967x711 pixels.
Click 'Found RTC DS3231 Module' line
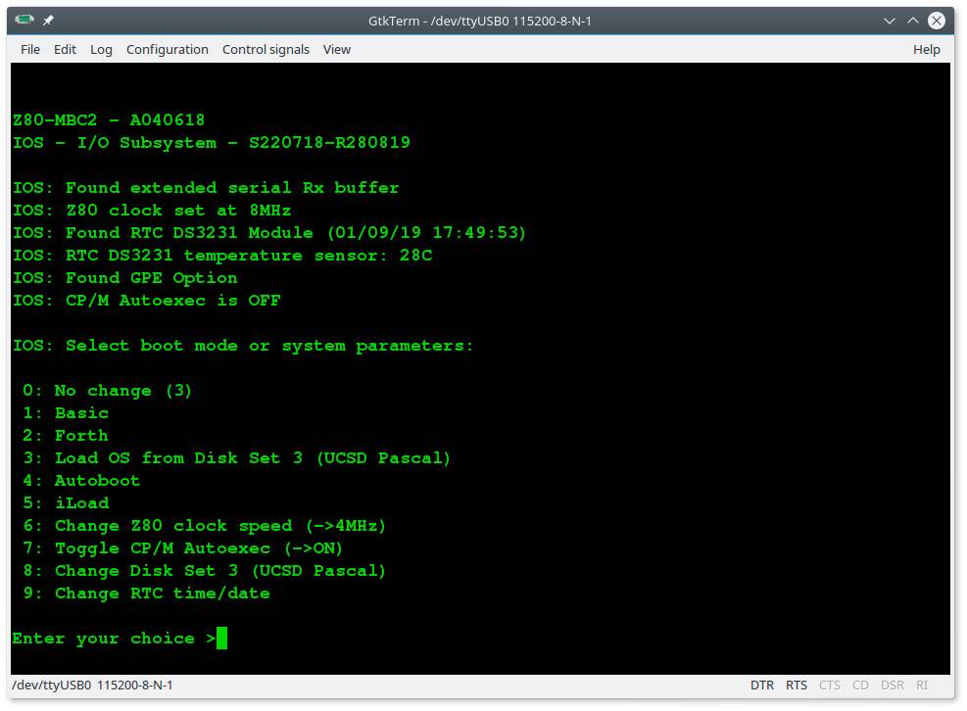pyautogui.click(x=269, y=232)
